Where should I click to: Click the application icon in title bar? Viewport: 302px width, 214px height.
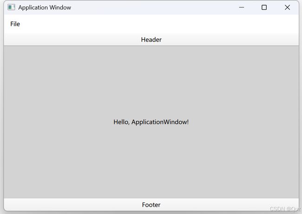11,7
